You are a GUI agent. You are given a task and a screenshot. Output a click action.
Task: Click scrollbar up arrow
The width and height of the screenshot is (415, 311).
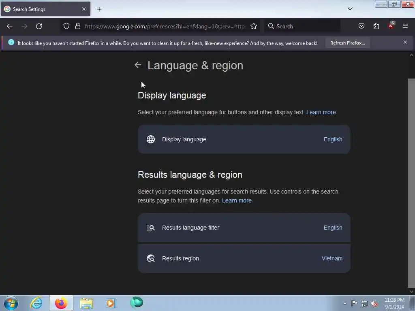[411, 55]
